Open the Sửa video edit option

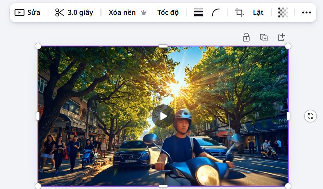click(x=27, y=12)
